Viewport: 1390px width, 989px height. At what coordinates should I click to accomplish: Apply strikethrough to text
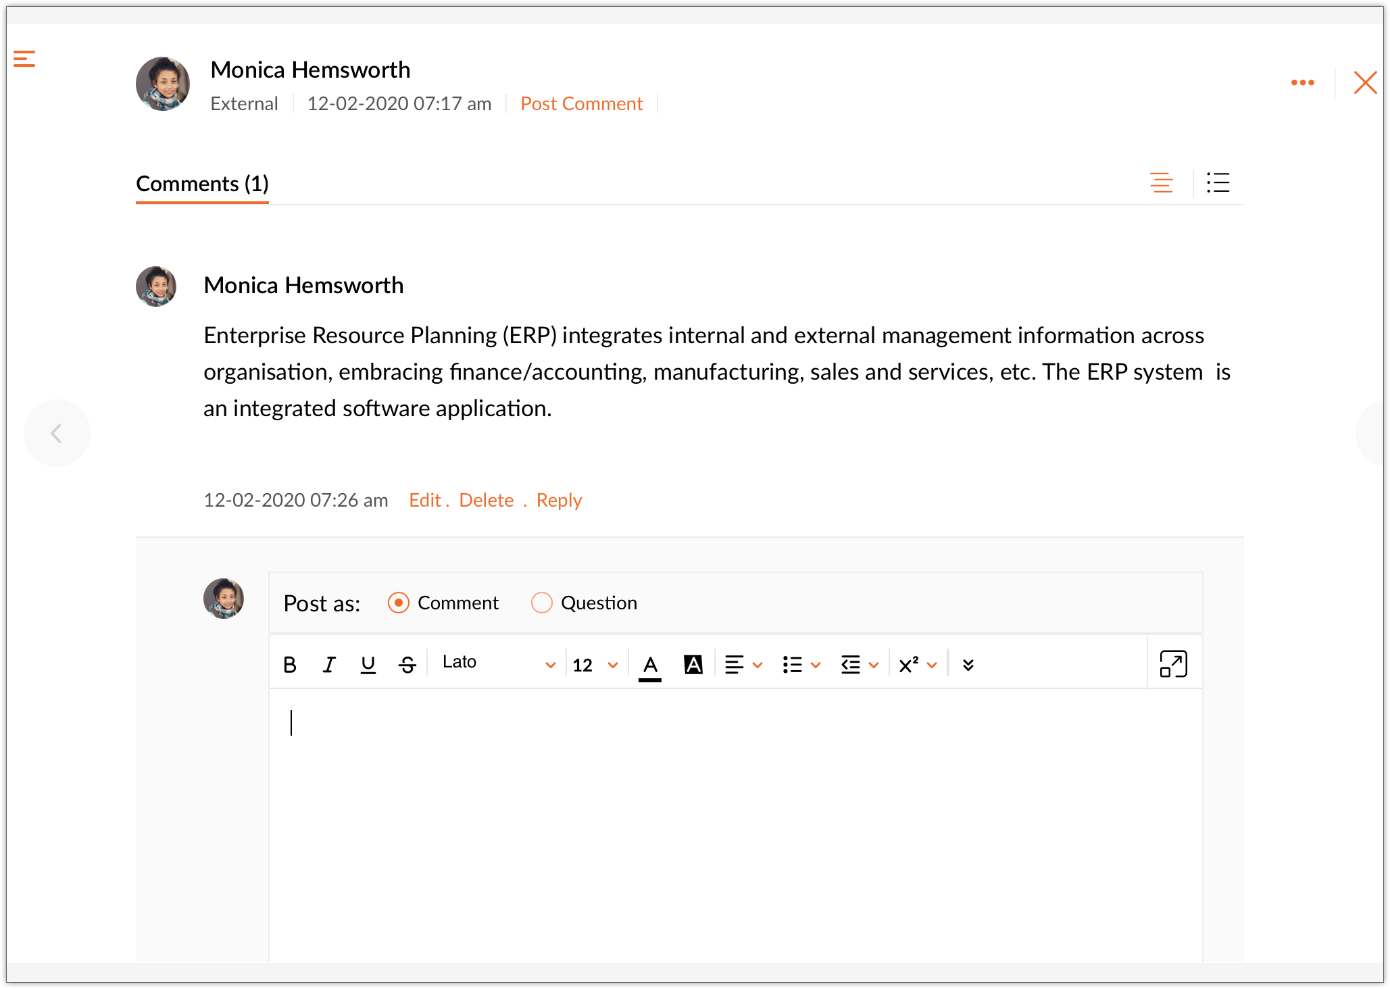407,665
